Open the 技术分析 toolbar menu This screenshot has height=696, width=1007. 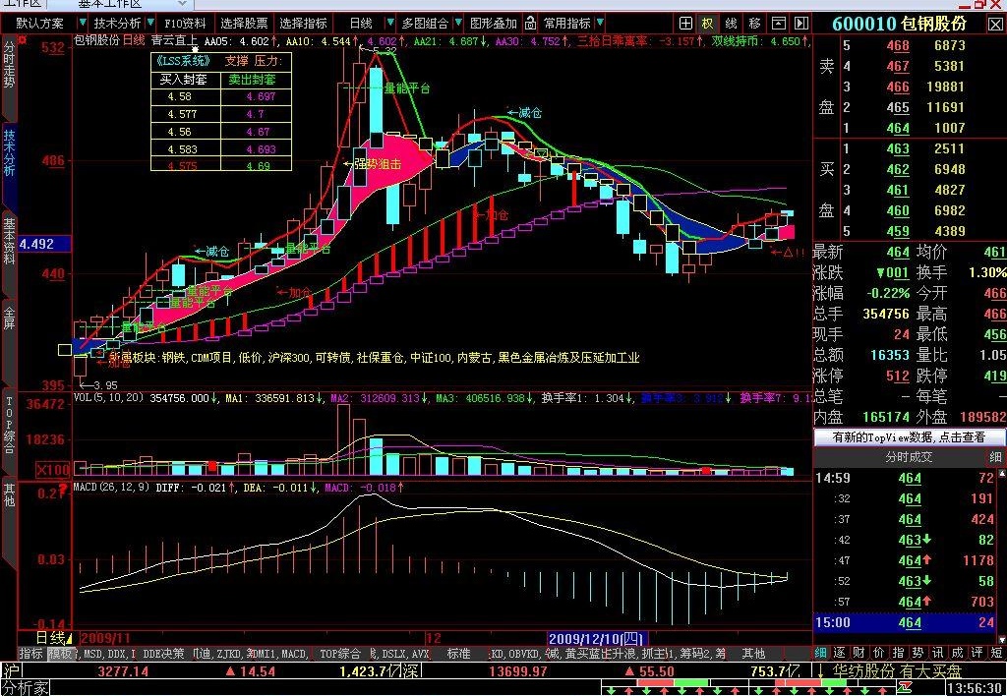tap(117, 24)
